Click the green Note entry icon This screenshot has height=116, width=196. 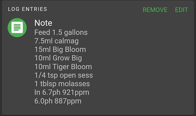tap(17, 28)
